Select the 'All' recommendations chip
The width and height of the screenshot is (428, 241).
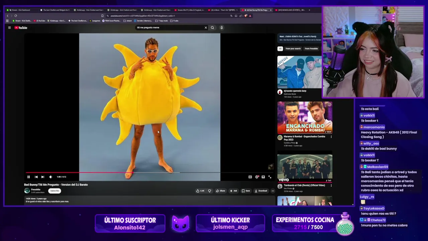coord(280,49)
